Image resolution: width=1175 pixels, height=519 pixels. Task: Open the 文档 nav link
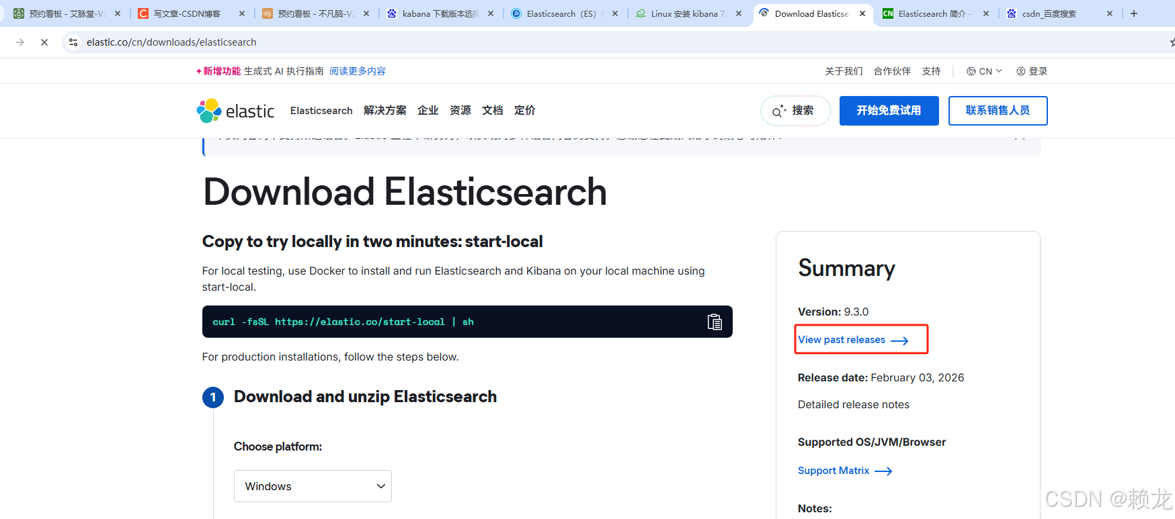493,111
